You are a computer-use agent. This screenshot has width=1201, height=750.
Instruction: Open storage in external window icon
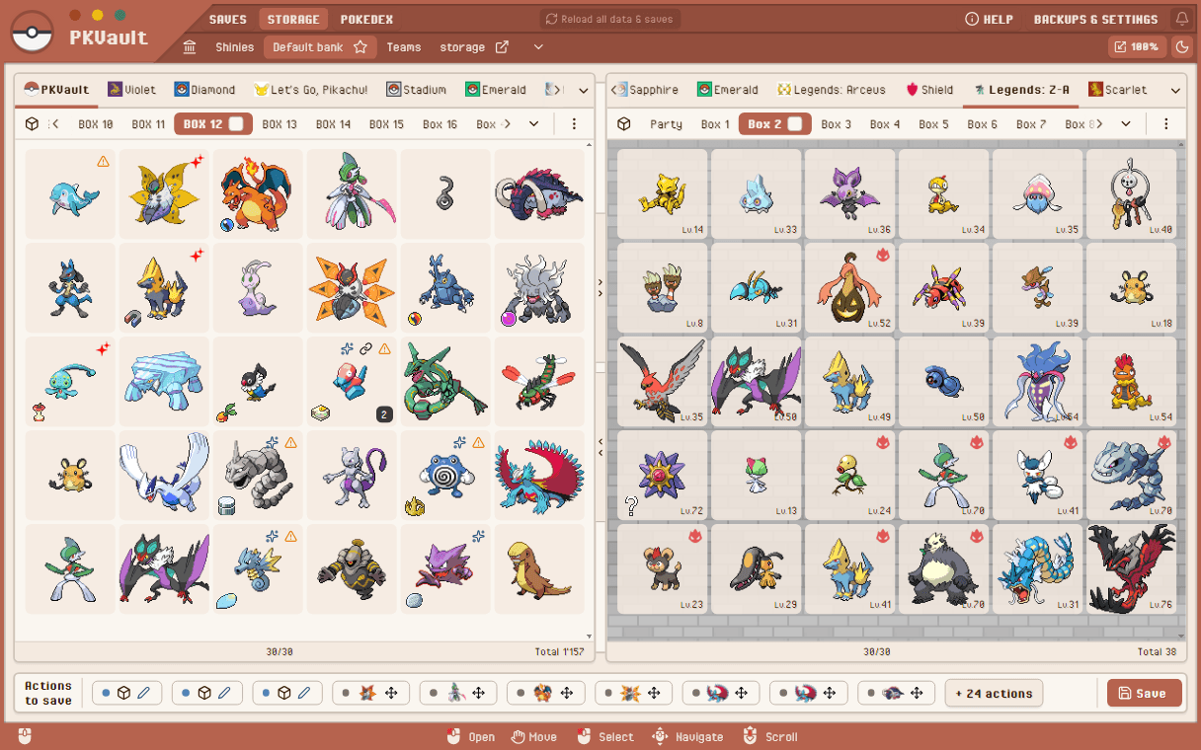[x=502, y=46]
